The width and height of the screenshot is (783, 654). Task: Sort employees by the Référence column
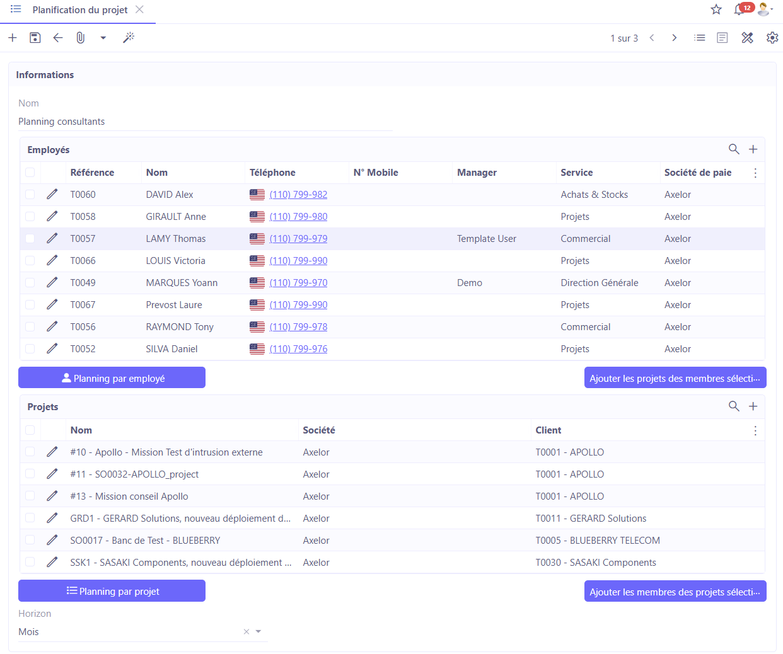92,173
